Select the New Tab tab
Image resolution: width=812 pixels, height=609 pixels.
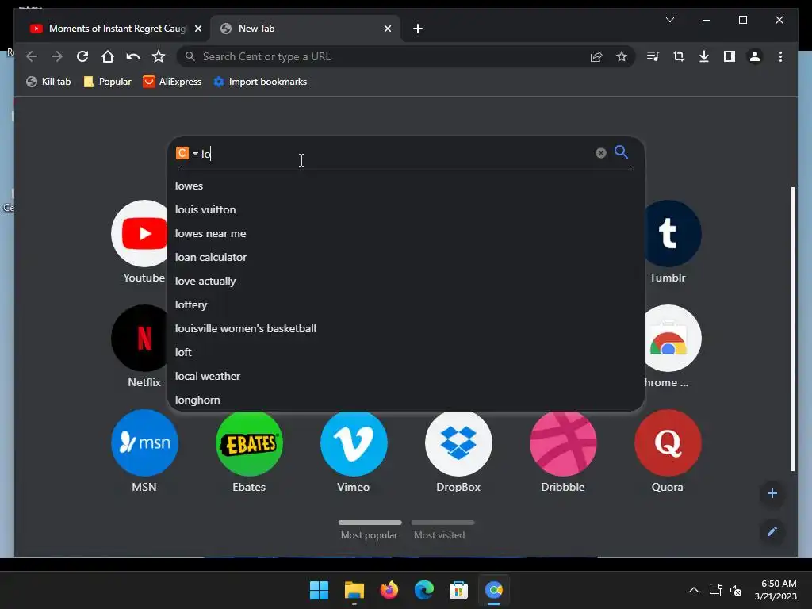click(x=305, y=29)
